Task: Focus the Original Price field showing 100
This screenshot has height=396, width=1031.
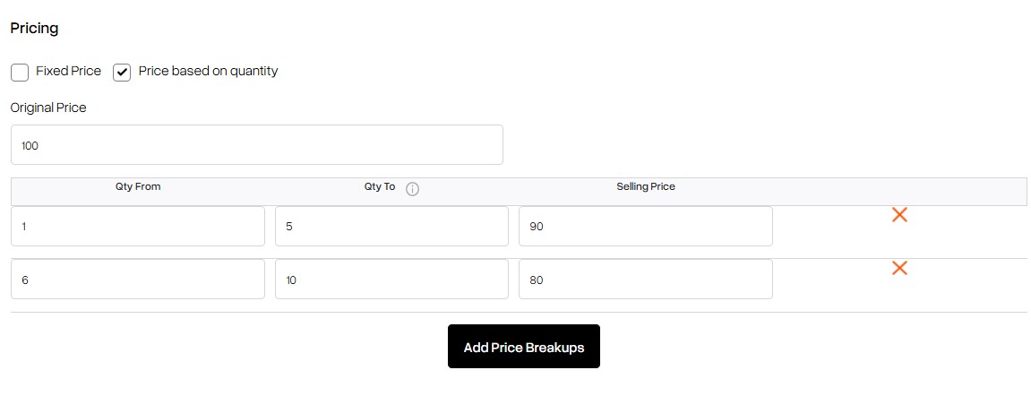Action: point(257,145)
